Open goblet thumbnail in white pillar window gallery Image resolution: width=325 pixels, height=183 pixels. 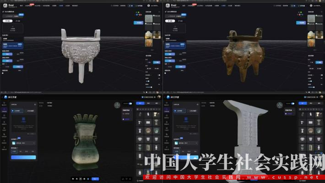click(x=319, y=114)
